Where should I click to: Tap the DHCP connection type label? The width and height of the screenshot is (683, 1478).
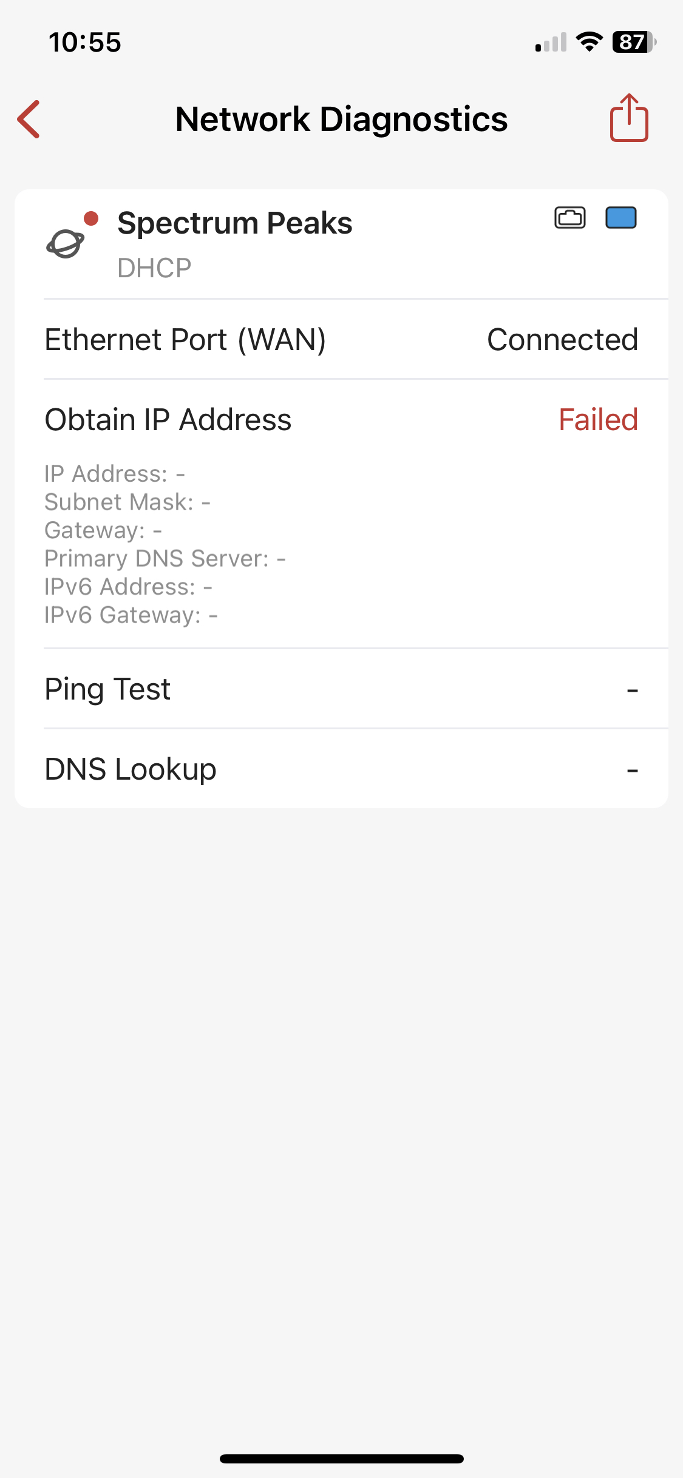tap(154, 268)
